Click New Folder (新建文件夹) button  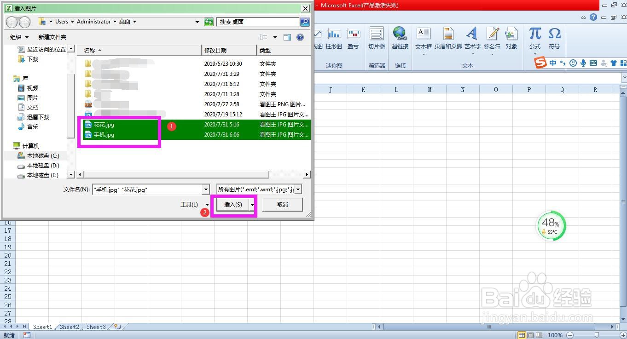tap(52, 37)
